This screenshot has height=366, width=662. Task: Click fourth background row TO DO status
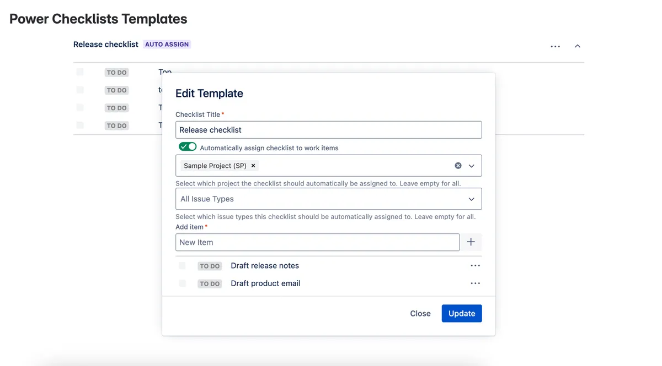[116, 125]
